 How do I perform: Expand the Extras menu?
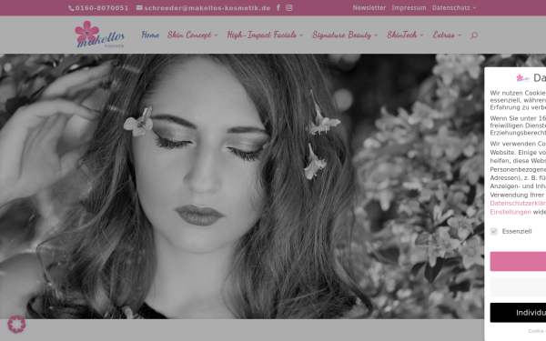pyautogui.click(x=447, y=35)
